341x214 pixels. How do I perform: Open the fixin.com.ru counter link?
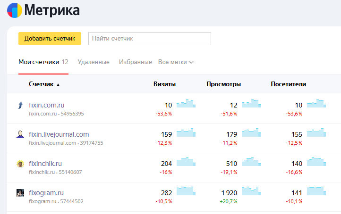tap(47, 105)
